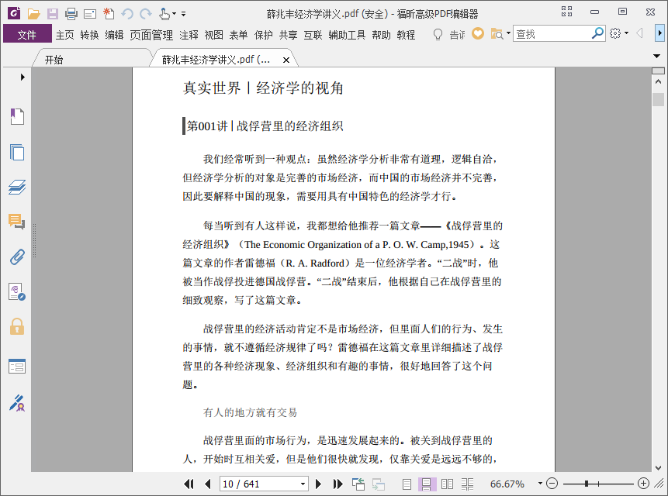The image size is (668, 496).
Task: Open the 教程 ribbon tab
Action: point(406,34)
